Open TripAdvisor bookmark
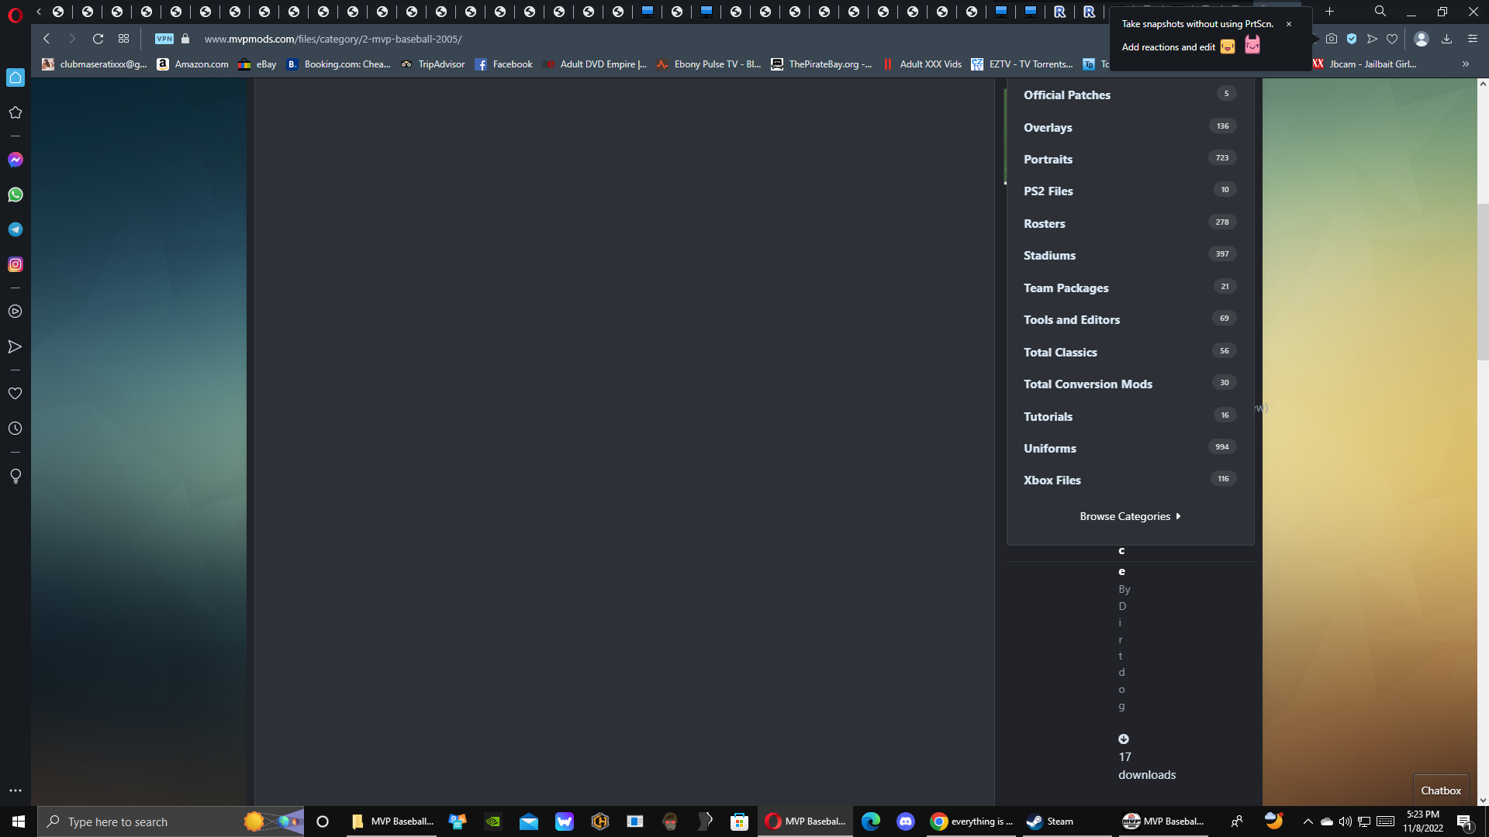1489x837 pixels. point(433,64)
